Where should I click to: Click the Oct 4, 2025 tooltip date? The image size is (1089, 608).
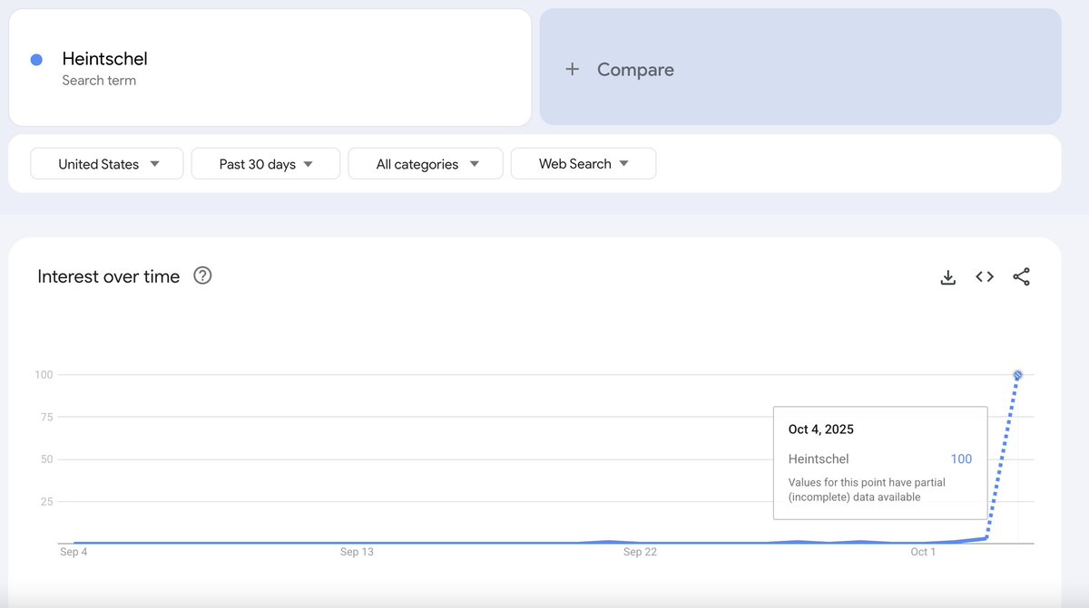[x=821, y=429]
